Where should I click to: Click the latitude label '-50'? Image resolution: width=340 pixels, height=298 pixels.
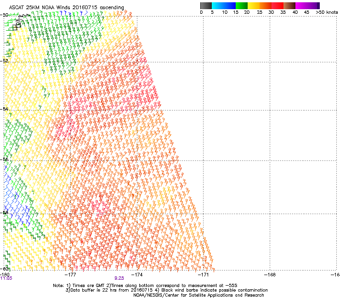pyautogui.click(x=4, y=15)
